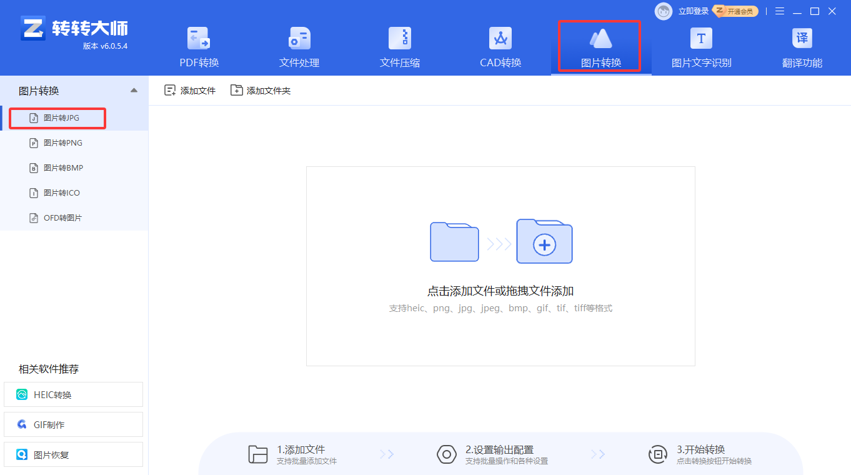Click the 点击添加文件或拖拽文件添加 text
The image size is (851, 475).
500,291
